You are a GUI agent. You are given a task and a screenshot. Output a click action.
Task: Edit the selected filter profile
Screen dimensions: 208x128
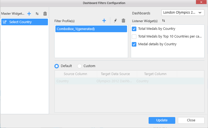[115, 21]
